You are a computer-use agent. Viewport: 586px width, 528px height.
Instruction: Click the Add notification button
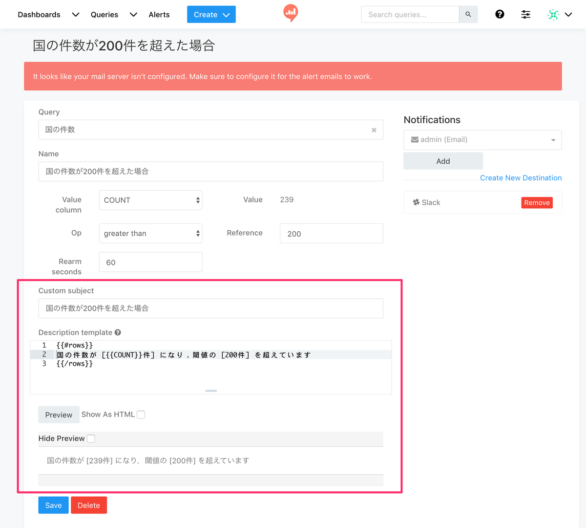(443, 161)
